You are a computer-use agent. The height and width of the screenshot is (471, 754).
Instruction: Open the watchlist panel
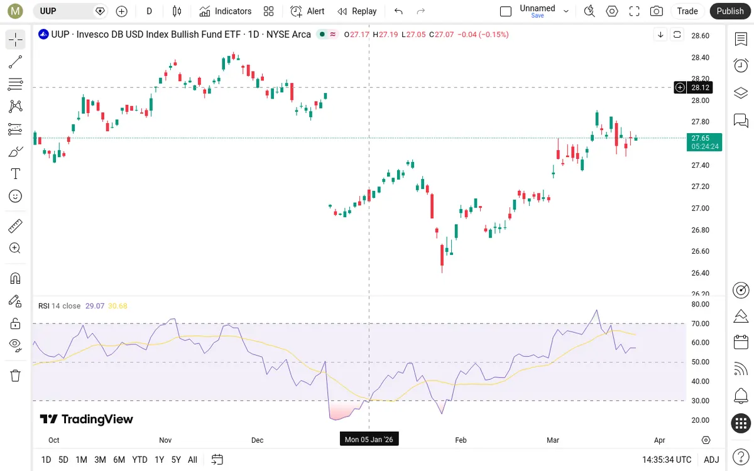coord(741,40)
